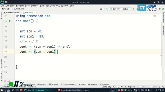Open the file manager folder icon in taskbar
This screenshot has height=92, width=165.
17,90
